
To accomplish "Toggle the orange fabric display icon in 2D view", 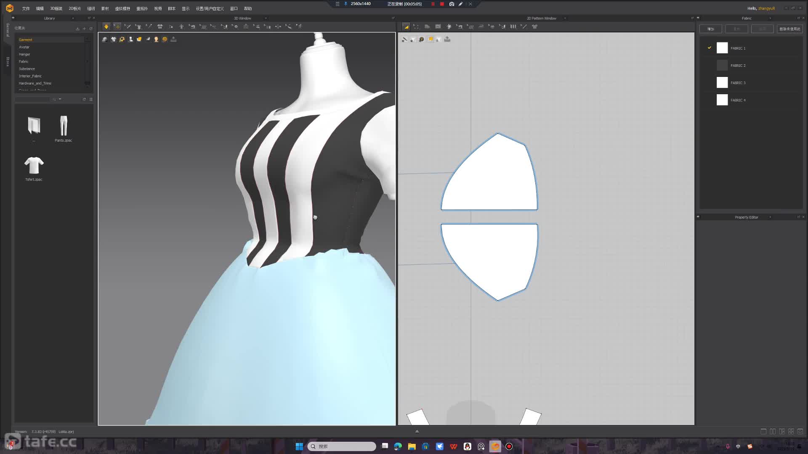I will 430,39.
